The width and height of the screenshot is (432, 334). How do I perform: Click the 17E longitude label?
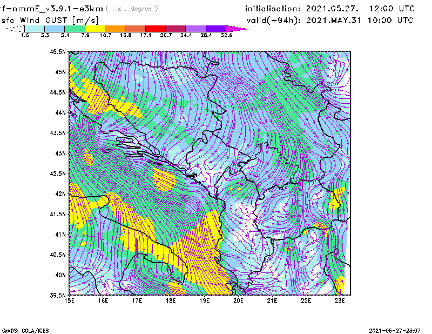click(x=137, y=300)
